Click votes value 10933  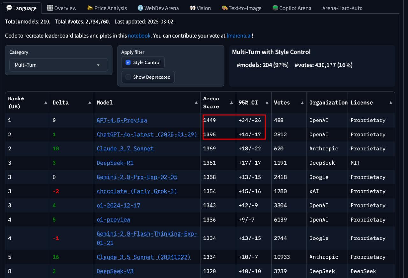click(282, 257)
